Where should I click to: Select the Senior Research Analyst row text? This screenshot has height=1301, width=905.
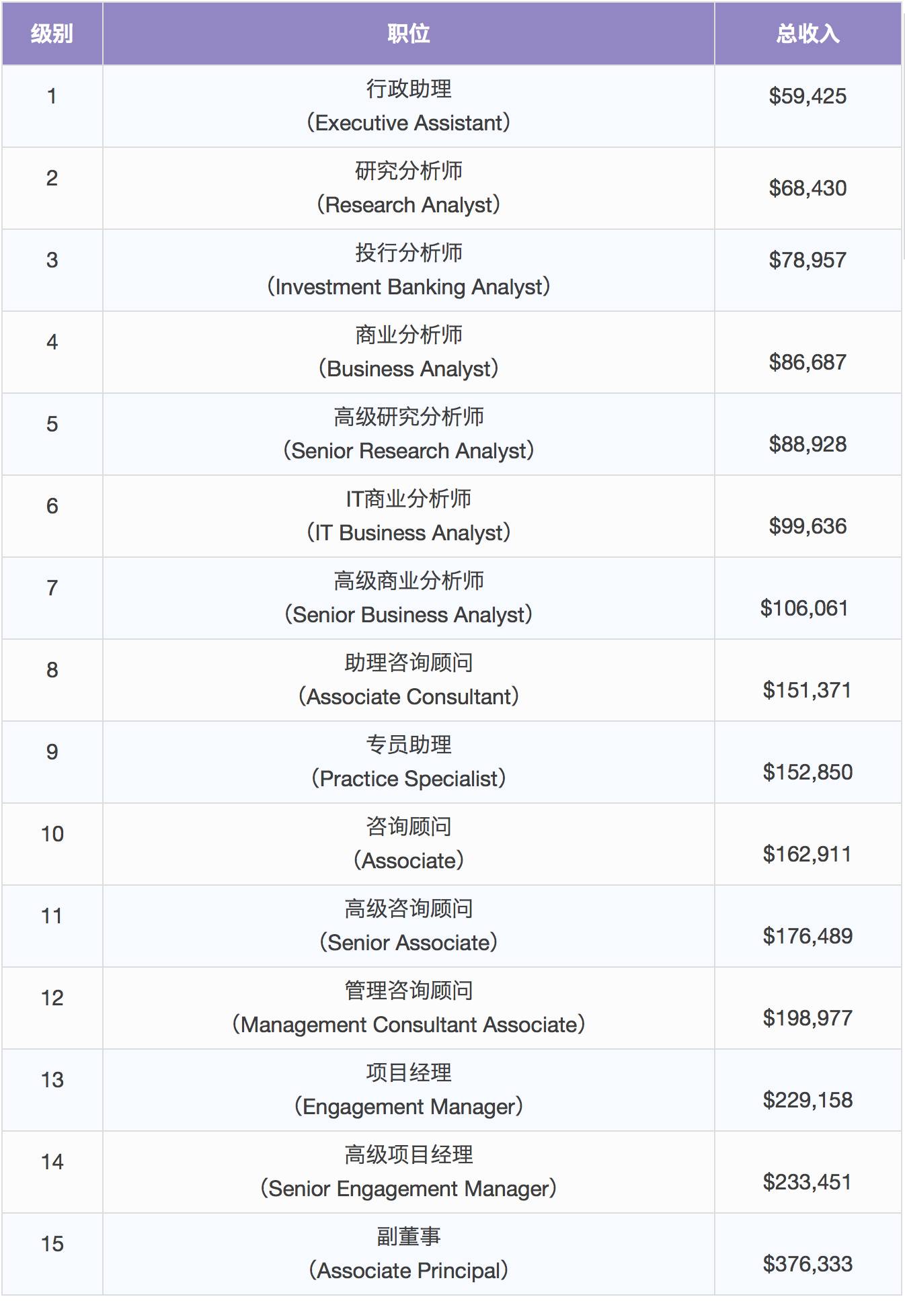click(408, 434)
